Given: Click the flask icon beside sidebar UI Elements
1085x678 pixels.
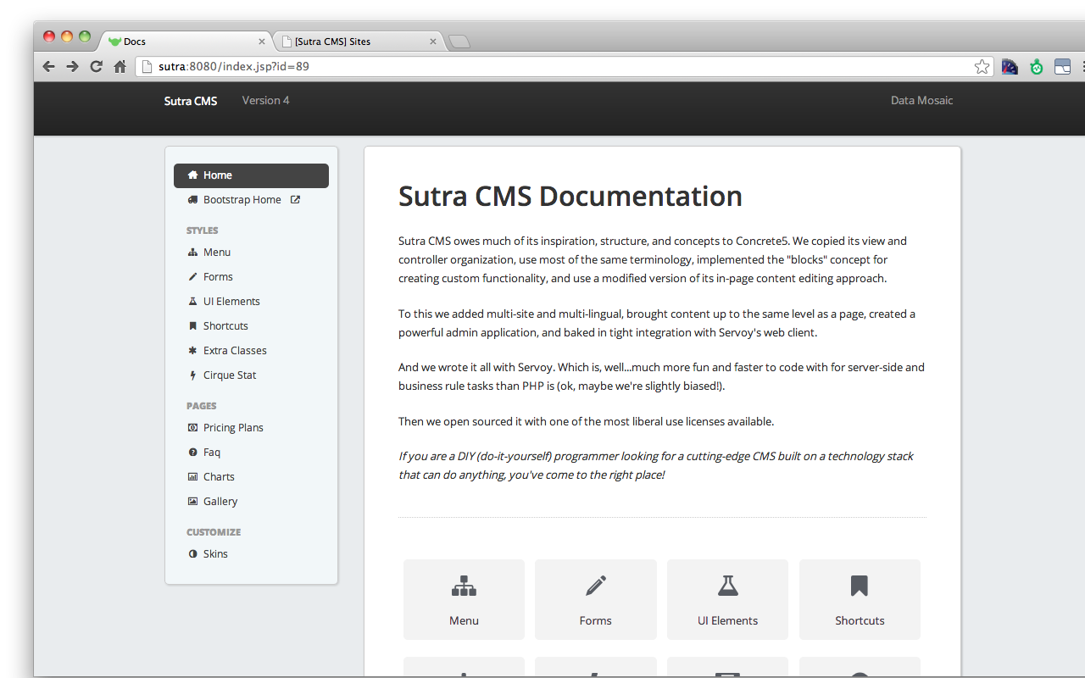Looking at the screenshot, I should 192,302.
